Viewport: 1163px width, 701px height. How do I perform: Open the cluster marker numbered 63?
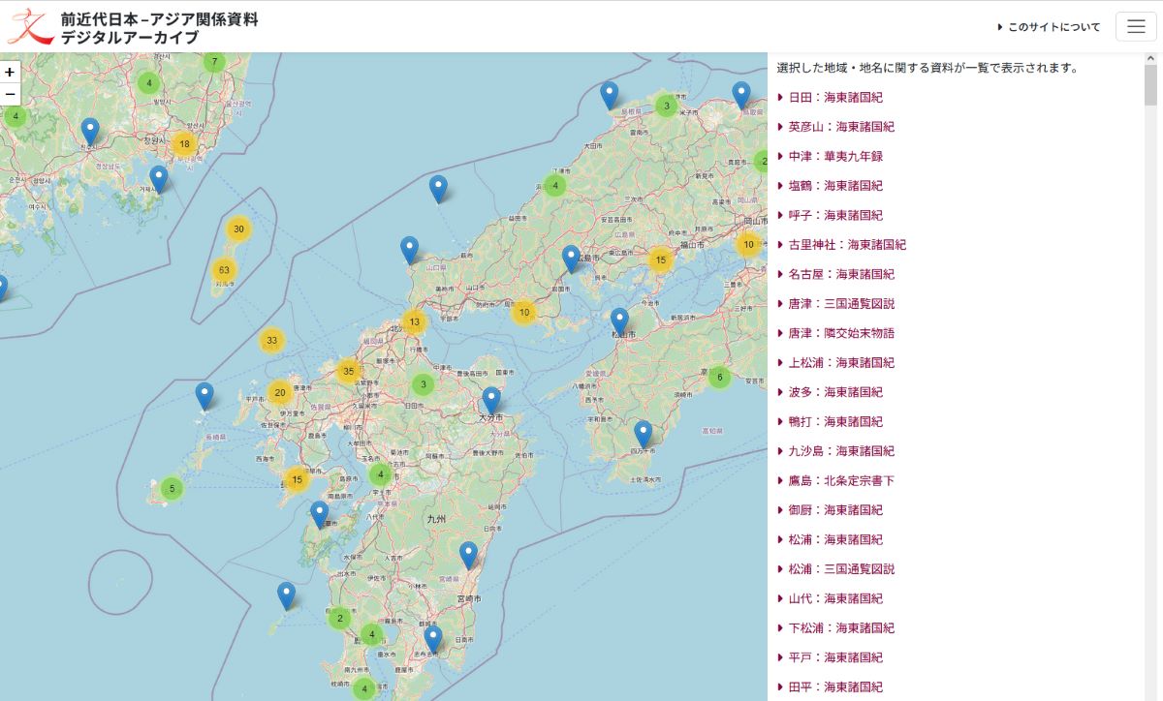coord(225,269)
